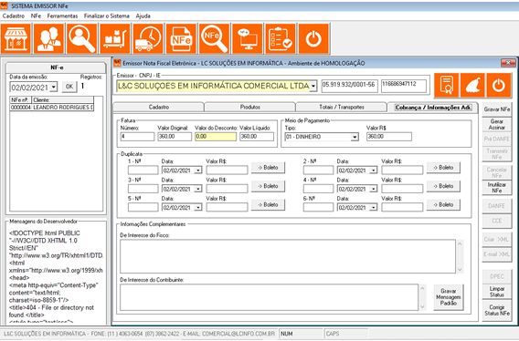Screen dimensions: 519x341
Task: Switch to the Produtos tab
Action: click(x=249, y=108)
